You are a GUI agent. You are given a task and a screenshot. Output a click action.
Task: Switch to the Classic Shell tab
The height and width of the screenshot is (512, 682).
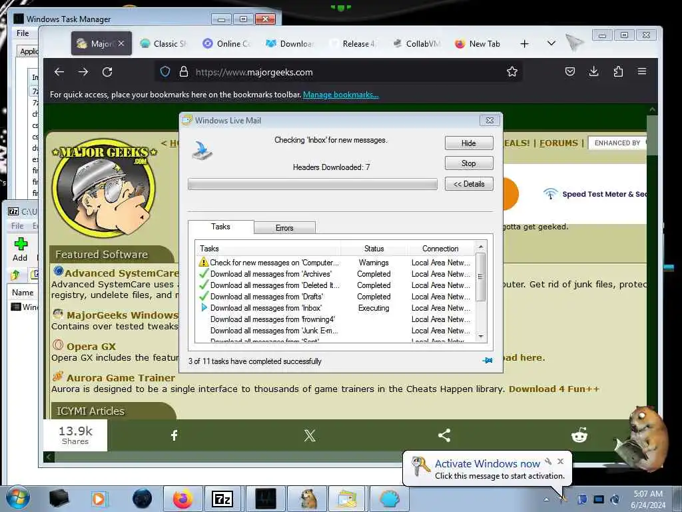(x=164, y=43)
